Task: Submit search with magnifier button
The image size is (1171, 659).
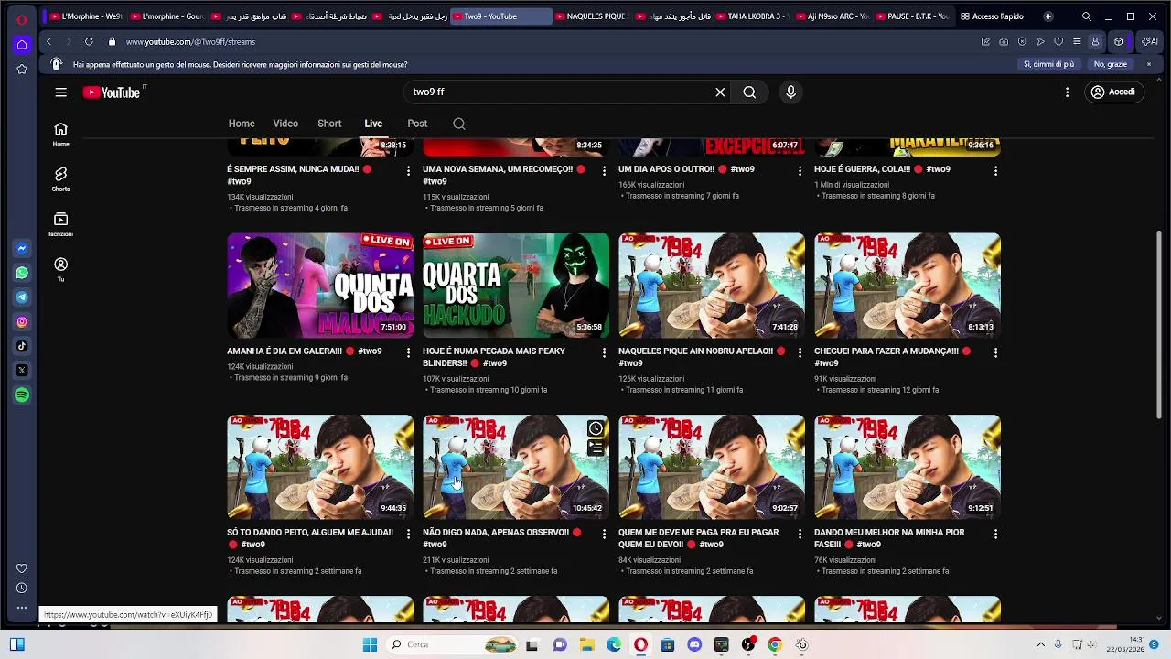Action: click(x=749, y=92)
